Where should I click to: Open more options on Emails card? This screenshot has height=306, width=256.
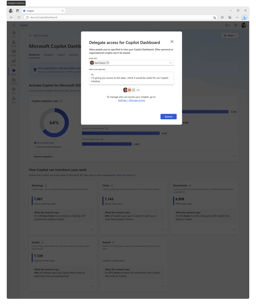92,286
